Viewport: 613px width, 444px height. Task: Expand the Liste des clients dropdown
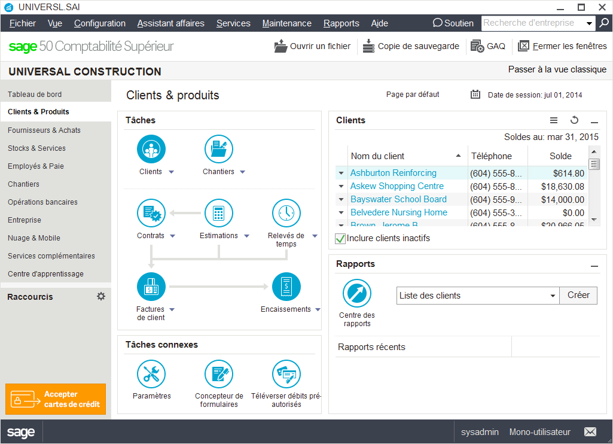coord(553,296)
